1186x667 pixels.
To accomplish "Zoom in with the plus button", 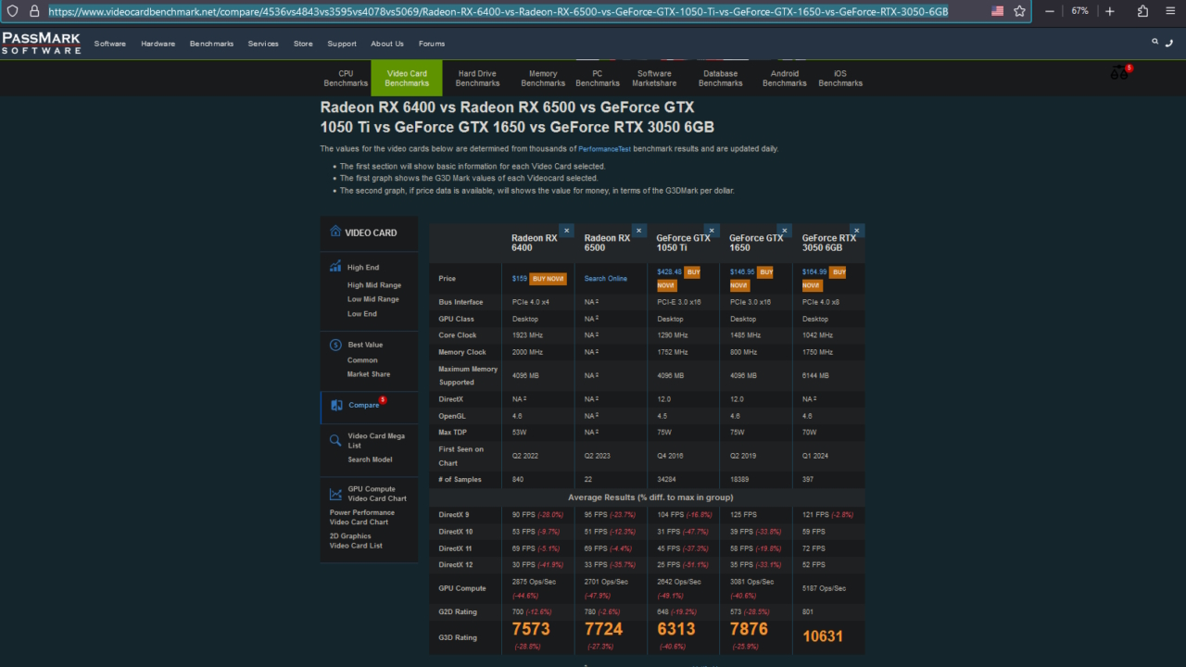I will coord(1110,11).
